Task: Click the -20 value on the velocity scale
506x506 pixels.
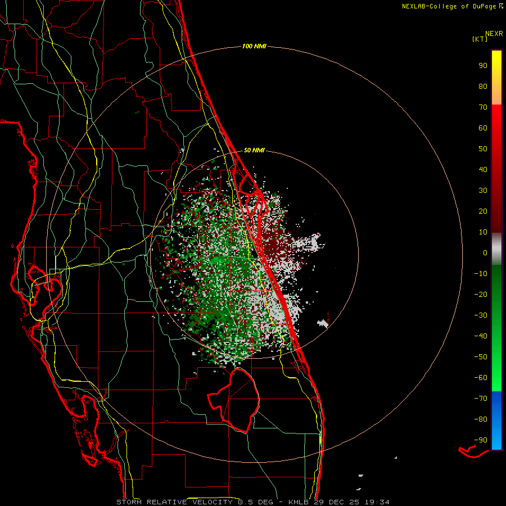Action: (481, 294)
